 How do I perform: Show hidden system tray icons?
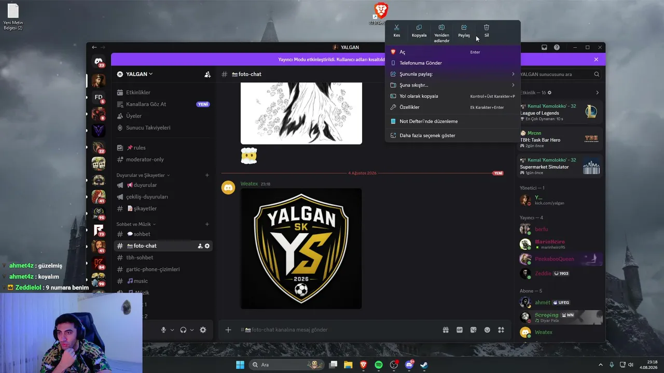[601, 365]
